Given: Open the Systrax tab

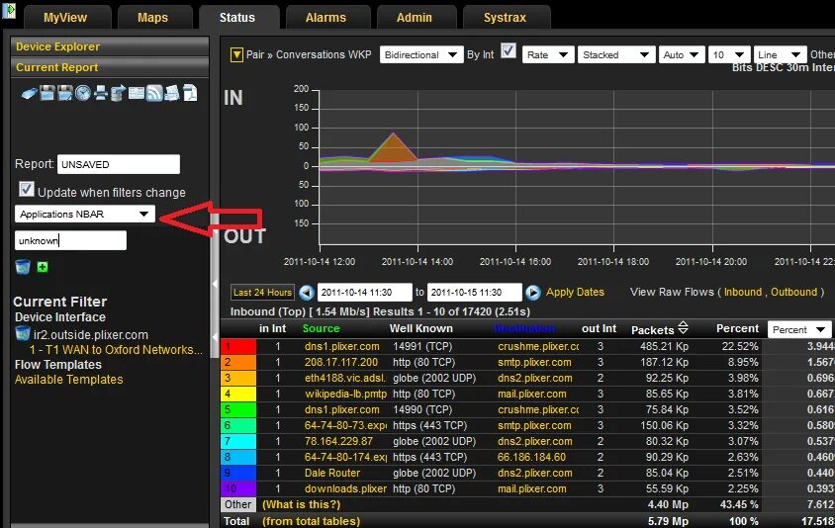Looking at the screenshot, I should [x=505, y=17].
